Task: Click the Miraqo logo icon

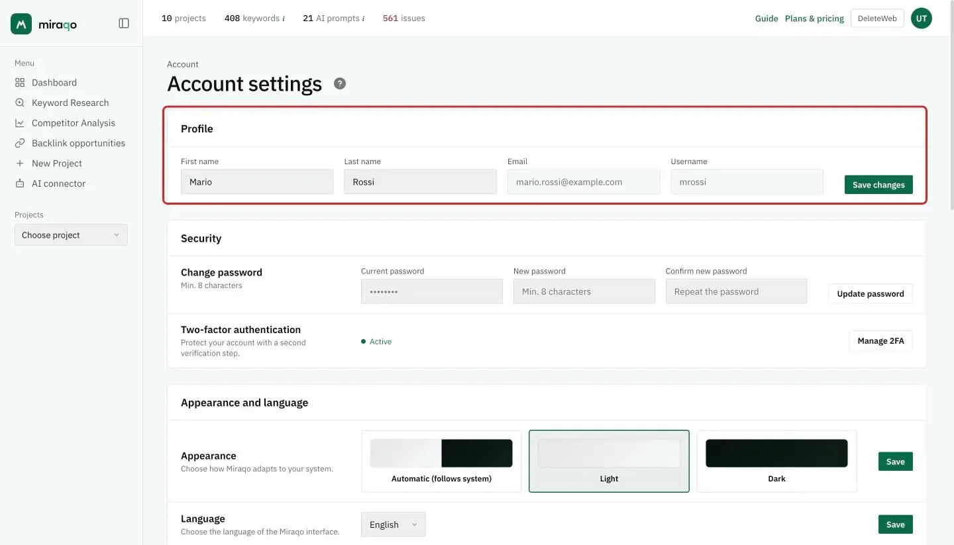Action: 21,24
